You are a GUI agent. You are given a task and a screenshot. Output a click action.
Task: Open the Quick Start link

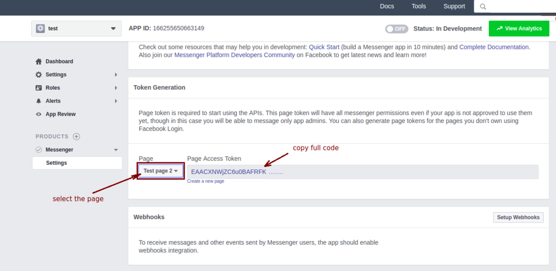pos(324,47)
